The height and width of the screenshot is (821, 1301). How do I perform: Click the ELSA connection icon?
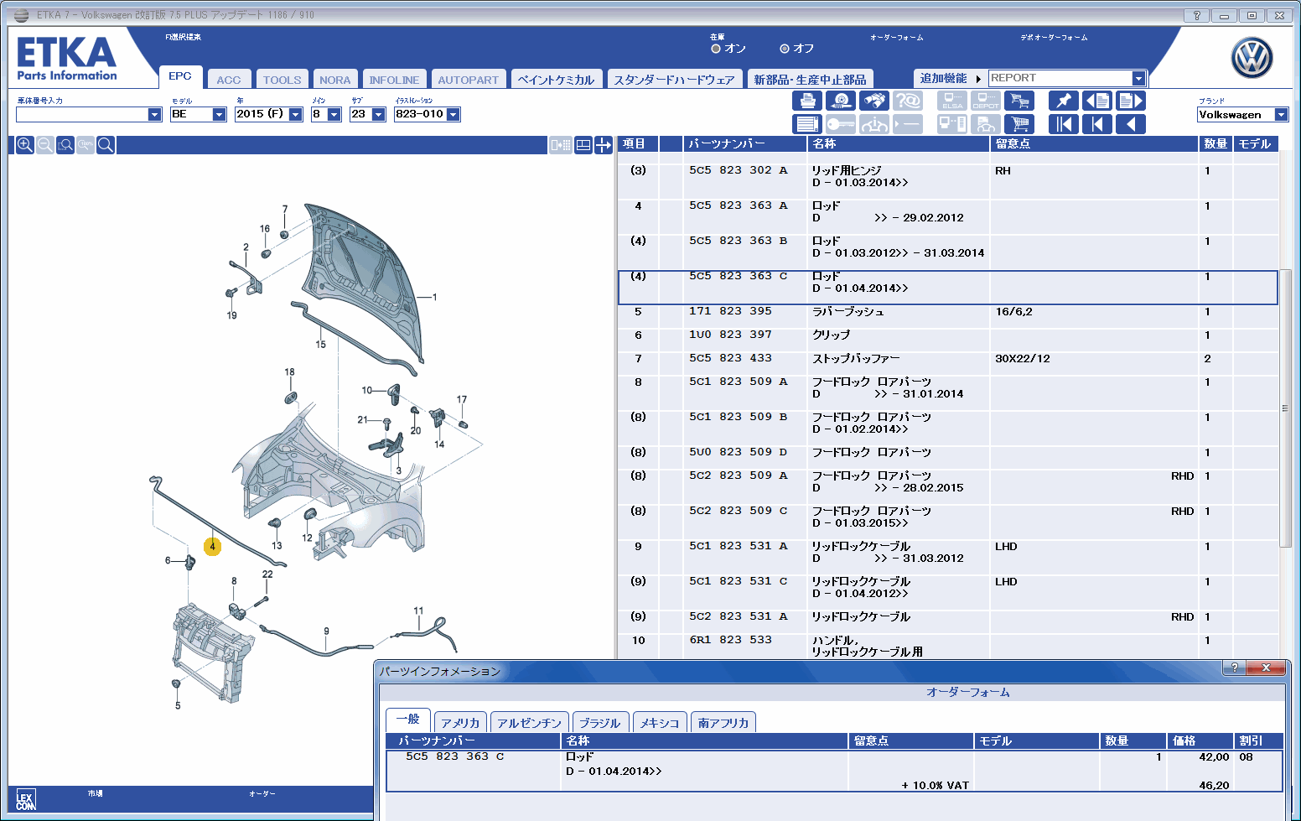[952, 101]
